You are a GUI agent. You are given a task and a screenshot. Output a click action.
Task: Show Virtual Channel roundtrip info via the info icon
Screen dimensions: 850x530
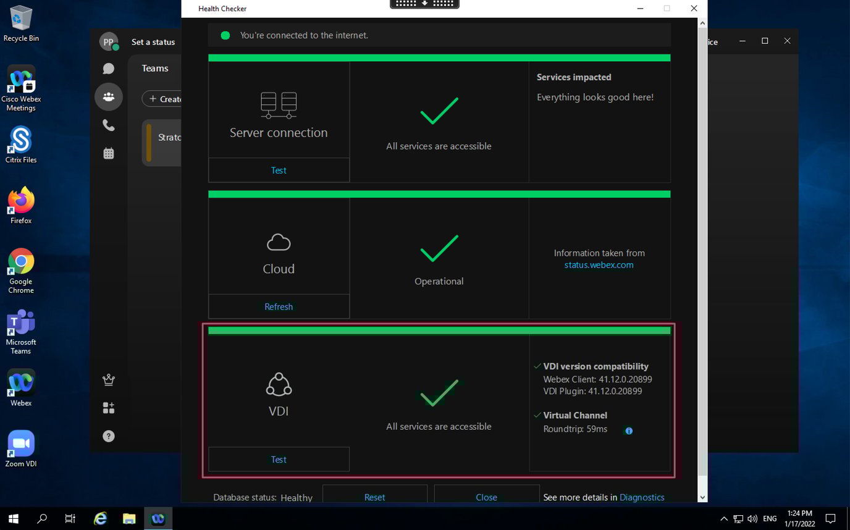628,431
